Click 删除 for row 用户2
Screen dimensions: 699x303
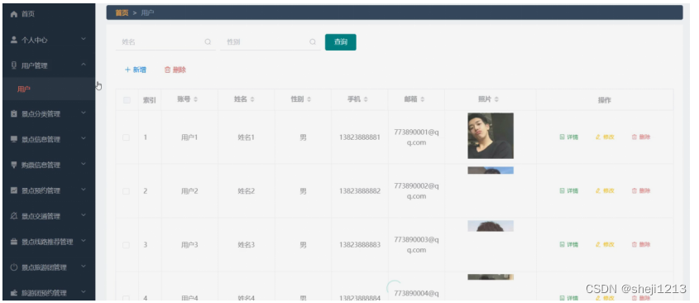click(x=641, y=191)
